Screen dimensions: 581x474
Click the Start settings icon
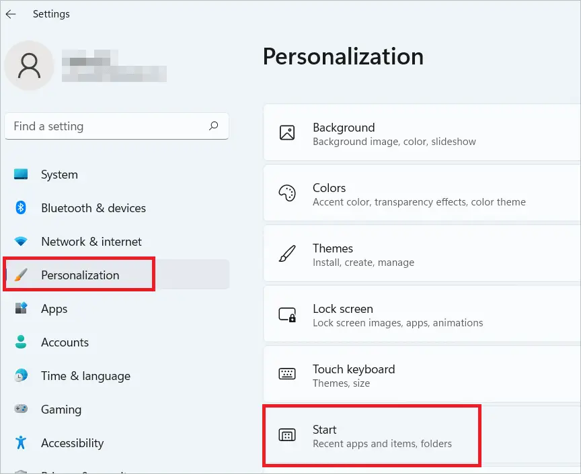(288, 435)
